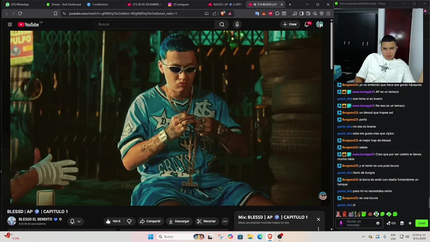This screenshot has width=430, height=242.
Task: Close the Mix BLESSD playlist panel
Action: [318, 219]
